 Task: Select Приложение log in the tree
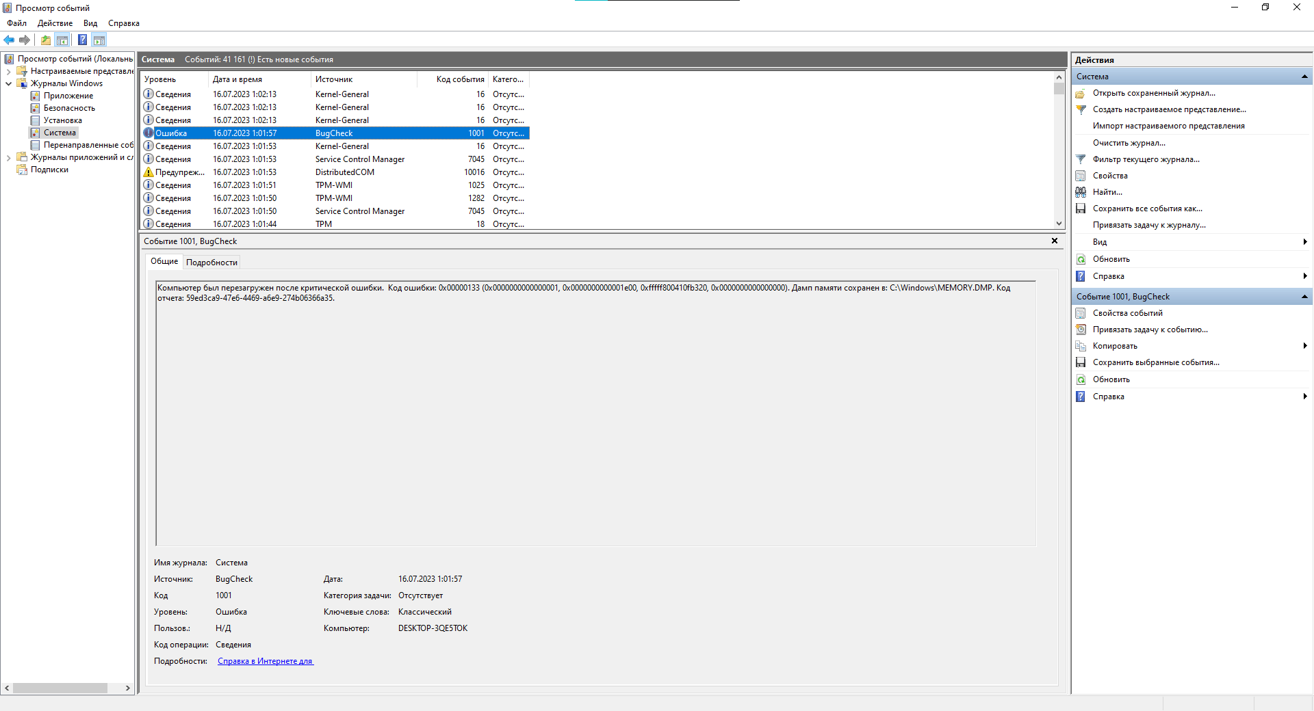(68, 96)
